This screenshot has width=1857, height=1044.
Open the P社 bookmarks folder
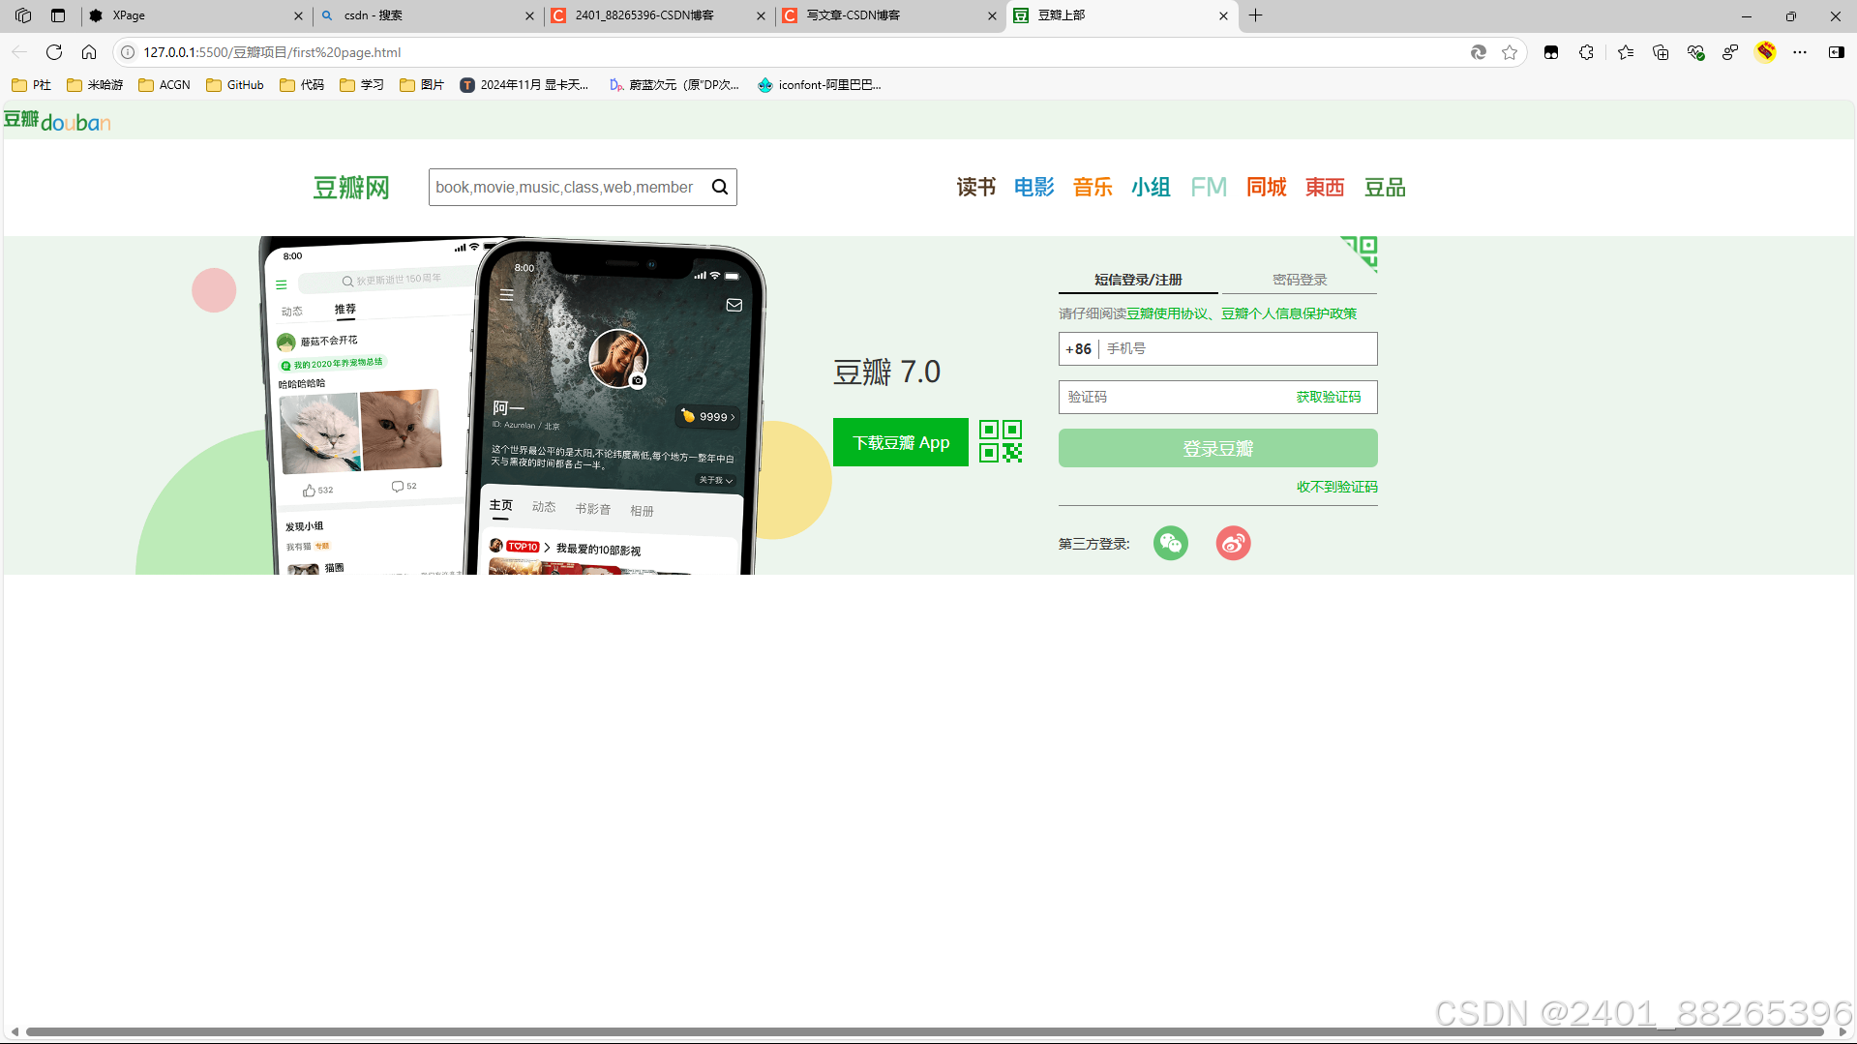click(x=31, y=85)
